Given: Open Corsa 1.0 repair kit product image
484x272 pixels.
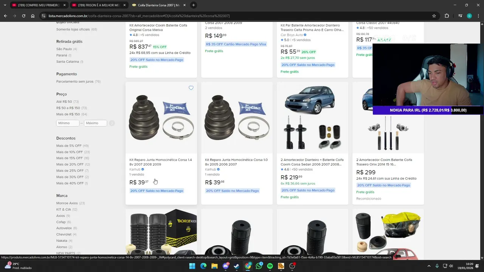Looking at the screenshot, I should 237,118.
